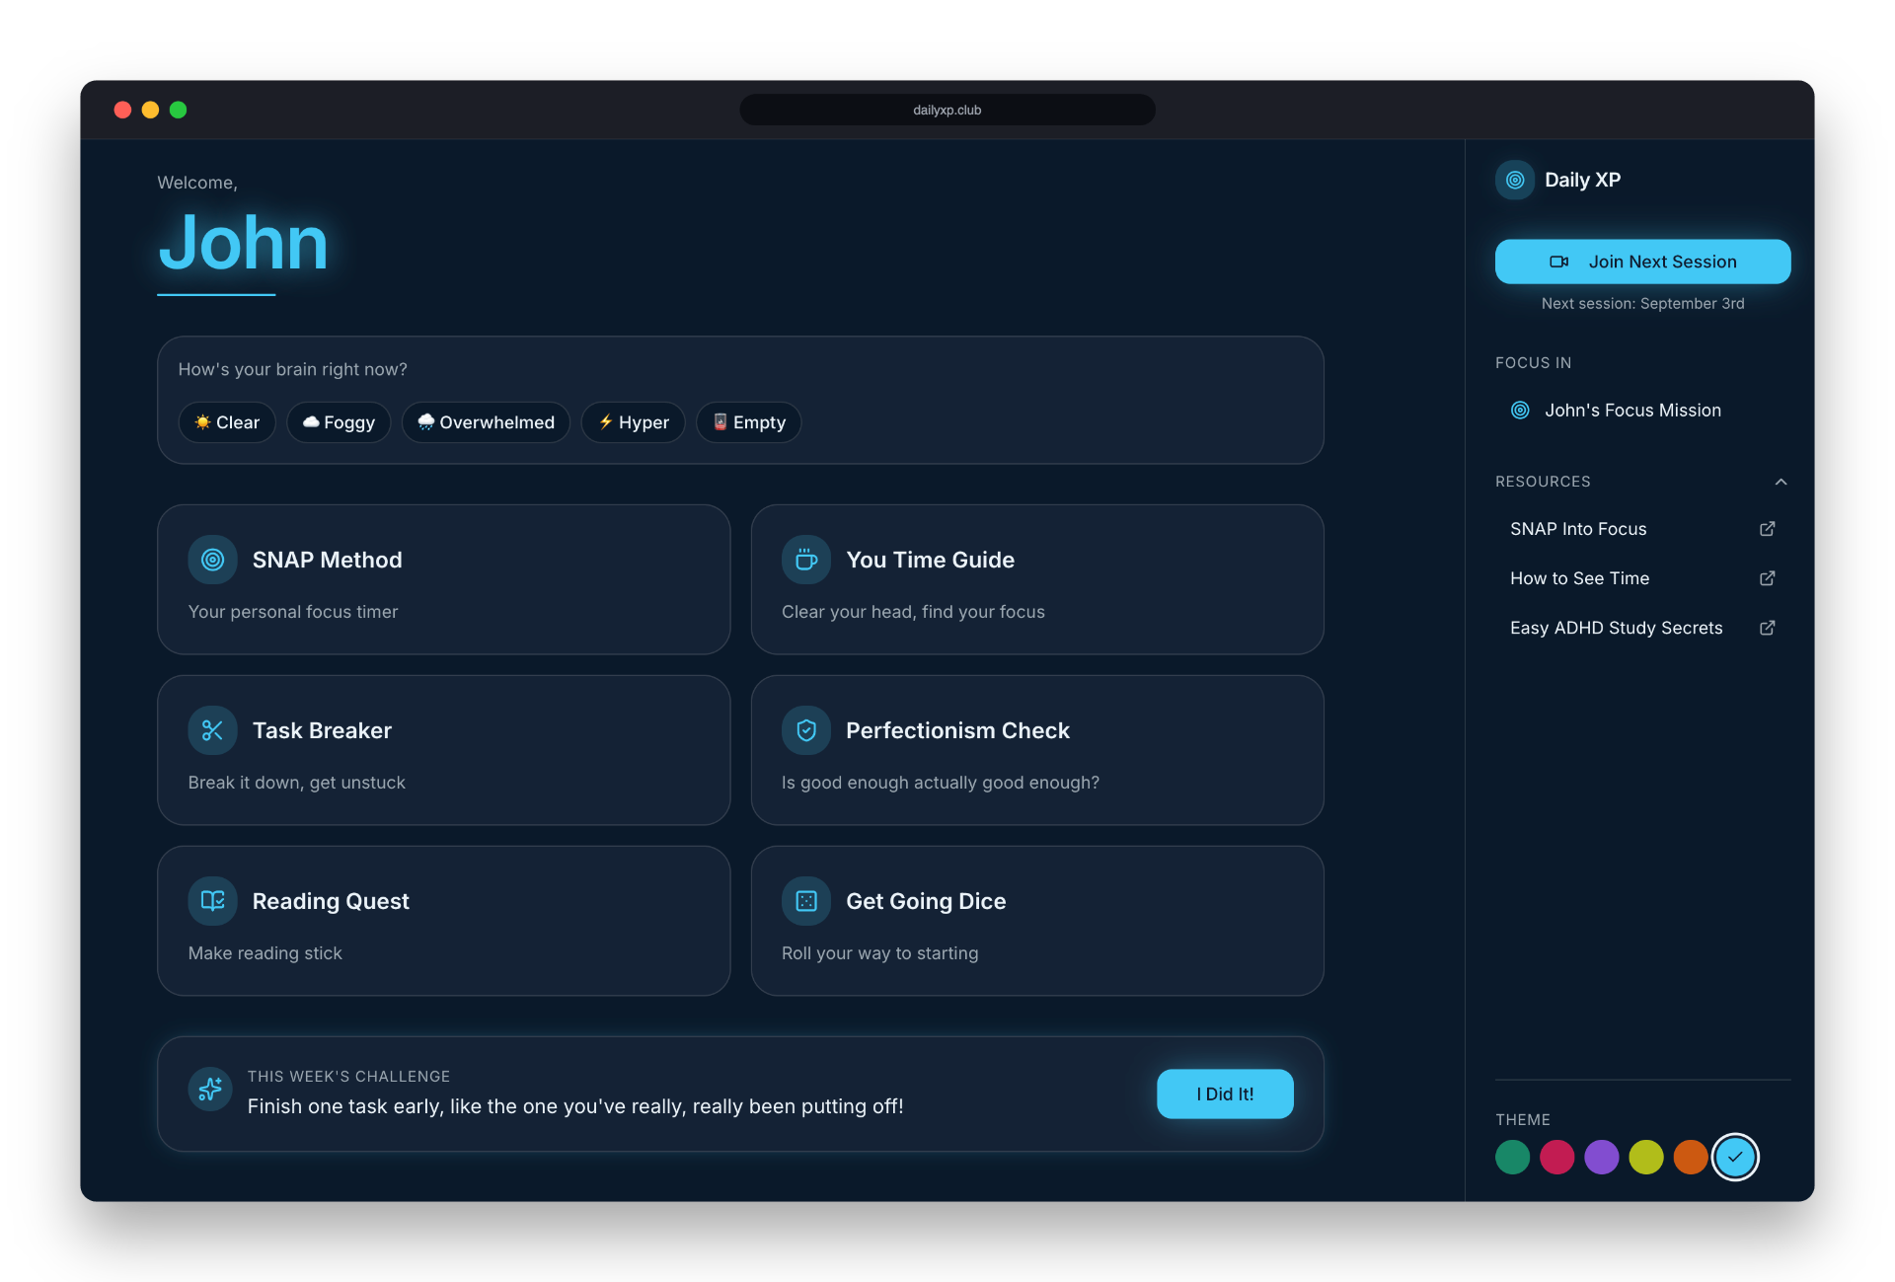The height and width of the screenshot is (1282, 1895).
Task: Open the Task Breaker card title
Action: 322,730
